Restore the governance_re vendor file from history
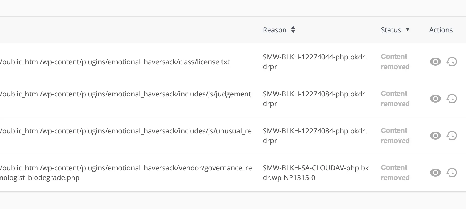The height and width of the screenshot is (209, 466). pos(452,173)
